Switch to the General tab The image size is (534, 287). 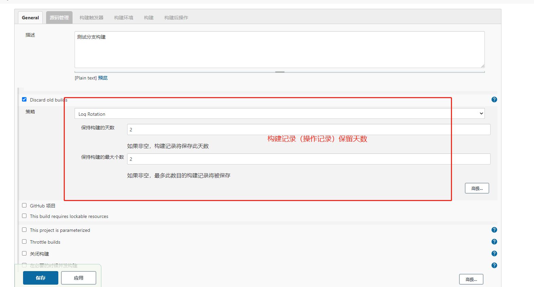coord(30,18)
